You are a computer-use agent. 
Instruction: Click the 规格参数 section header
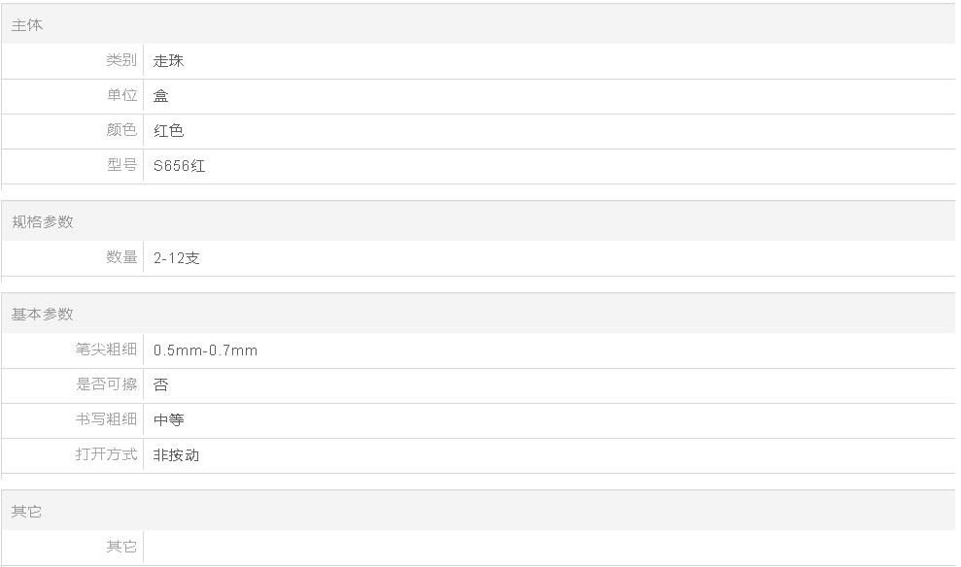coord(43,221)
